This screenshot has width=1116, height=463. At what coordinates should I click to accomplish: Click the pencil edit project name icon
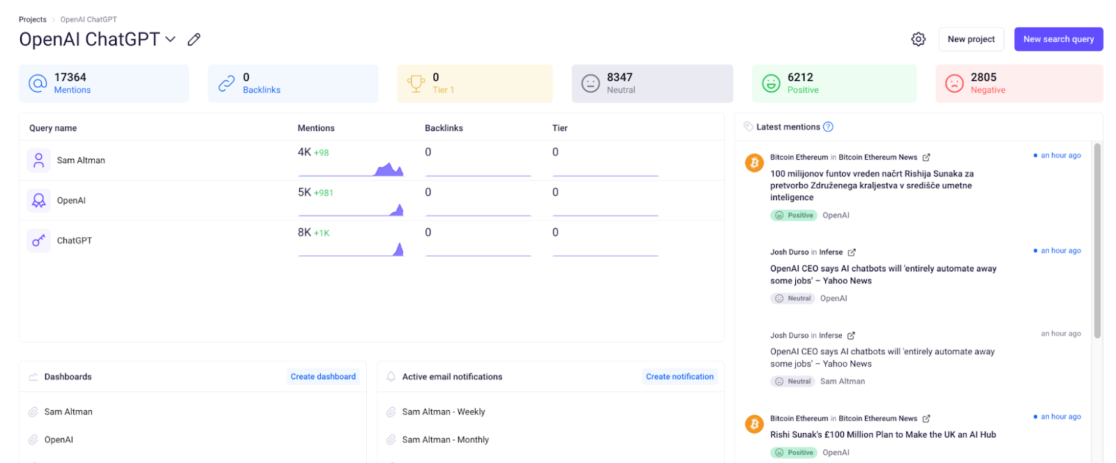click(194, 40)
